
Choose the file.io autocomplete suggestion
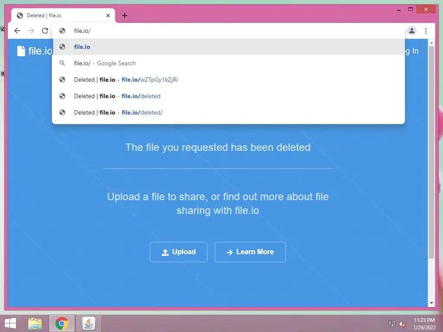[228, 47]
